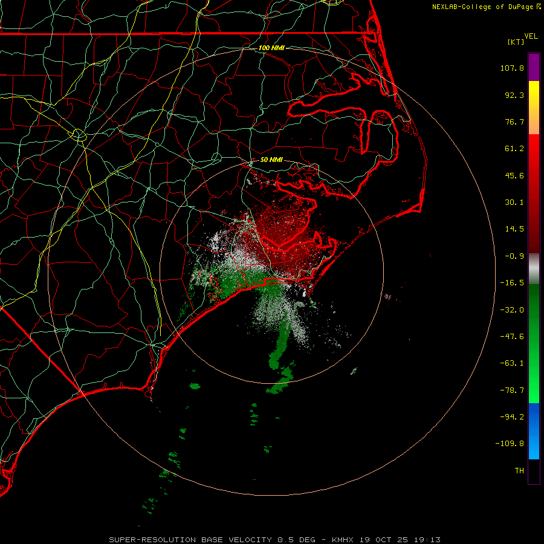The height and width of the screenshot is (544, 544).
Task: Click the -0.9 velocity scale value
Action: (x=514, y=256)
